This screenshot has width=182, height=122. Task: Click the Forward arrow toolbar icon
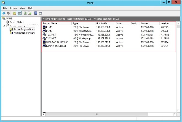[8, 13]
